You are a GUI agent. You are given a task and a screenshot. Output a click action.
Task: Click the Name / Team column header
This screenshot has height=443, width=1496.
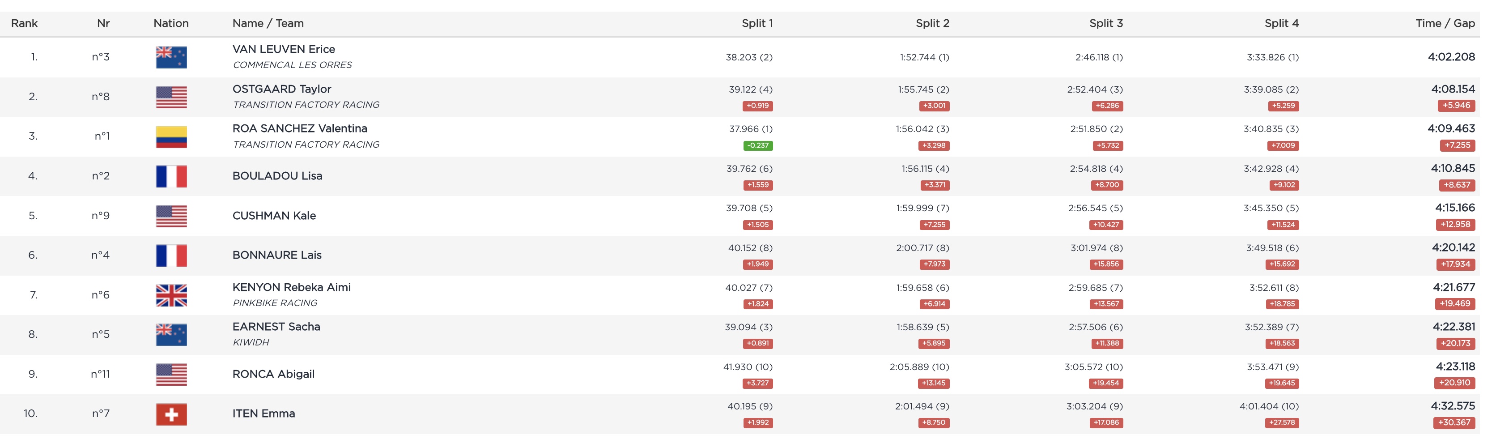tap(268, 23)
